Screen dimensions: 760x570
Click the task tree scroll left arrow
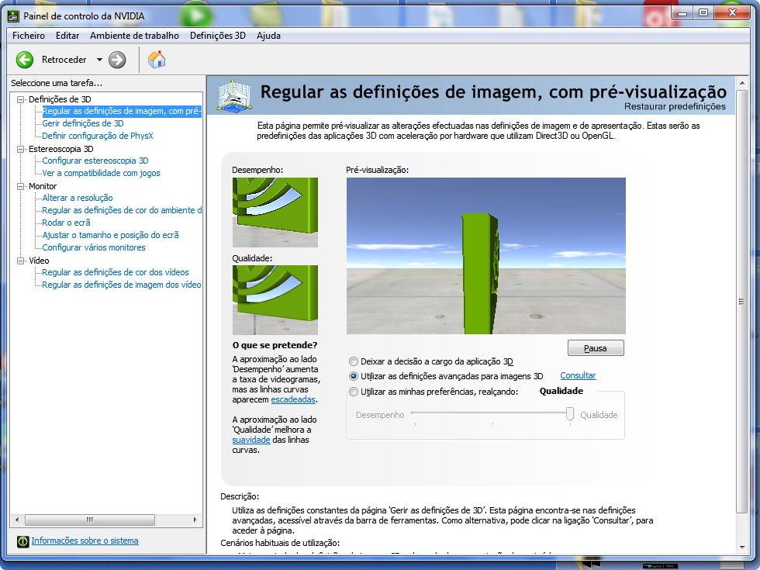tap(17, 520)
